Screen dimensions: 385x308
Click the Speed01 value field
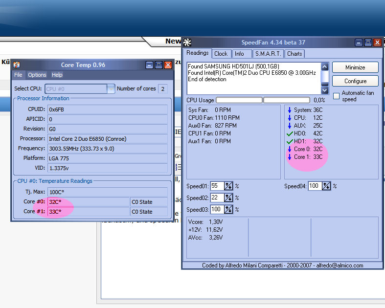[217, 186]
